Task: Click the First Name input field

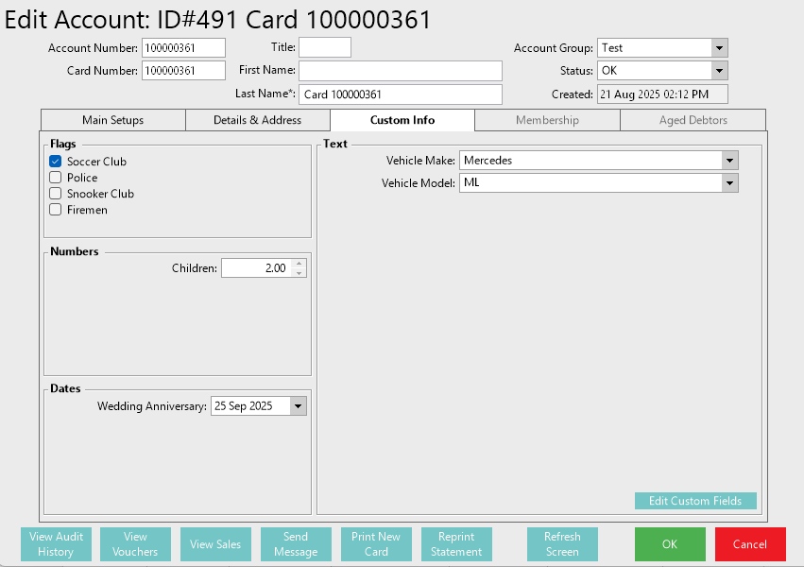Action: 400,71
